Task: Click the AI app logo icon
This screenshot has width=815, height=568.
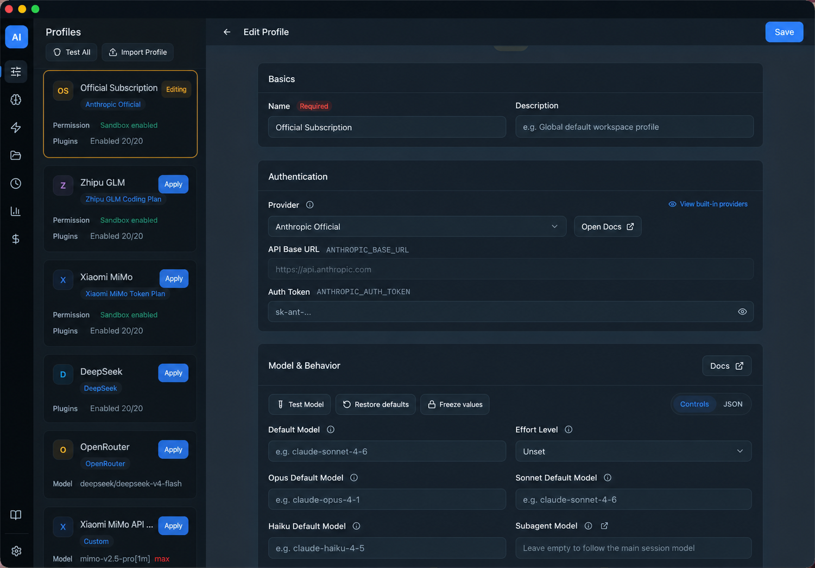Action: (16, 37)
